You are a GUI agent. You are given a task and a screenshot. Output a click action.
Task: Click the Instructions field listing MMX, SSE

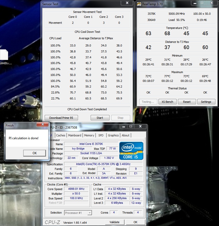pyautogui.click(x=103, y=178)
